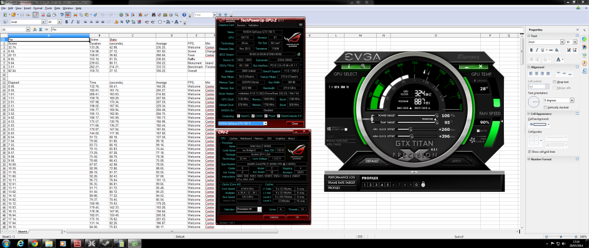Toggle Vertically stacked checkbox
Image resolution: width=589 pixels, height=248 pixels.
(x=545, y=107)
